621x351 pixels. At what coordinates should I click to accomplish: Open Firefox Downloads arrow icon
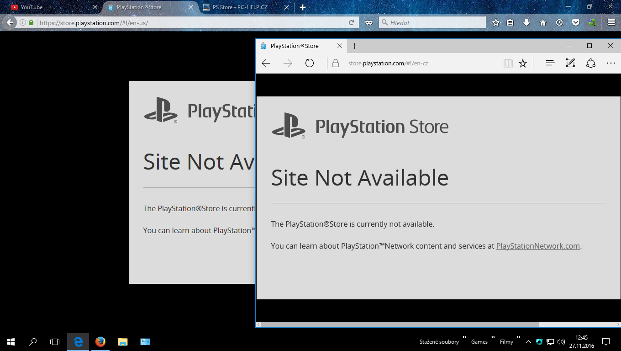point(526,22)
